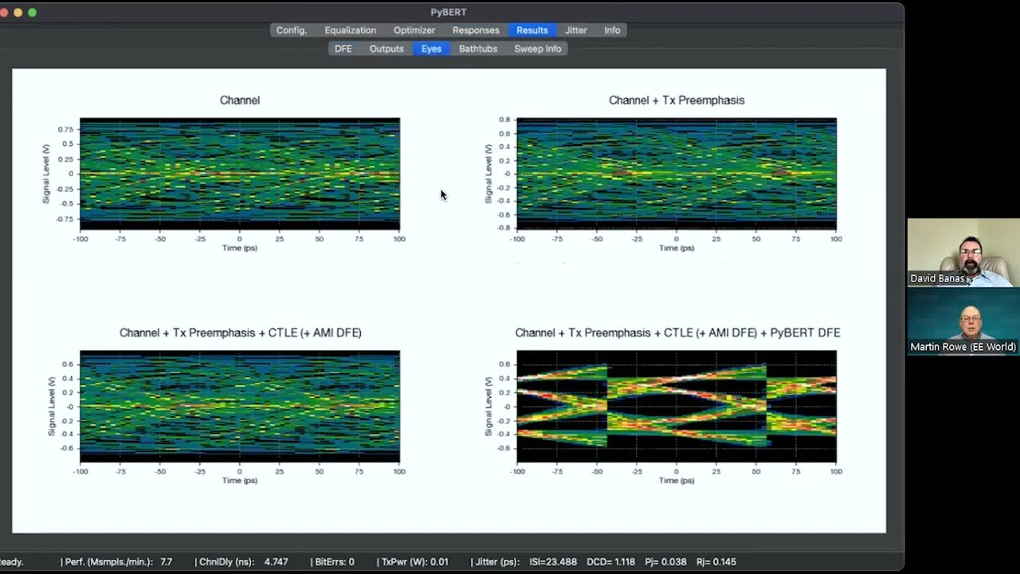1020x574 pixels.
Task: Open the Bathtubs sub-tab
Action: [478, 49]
